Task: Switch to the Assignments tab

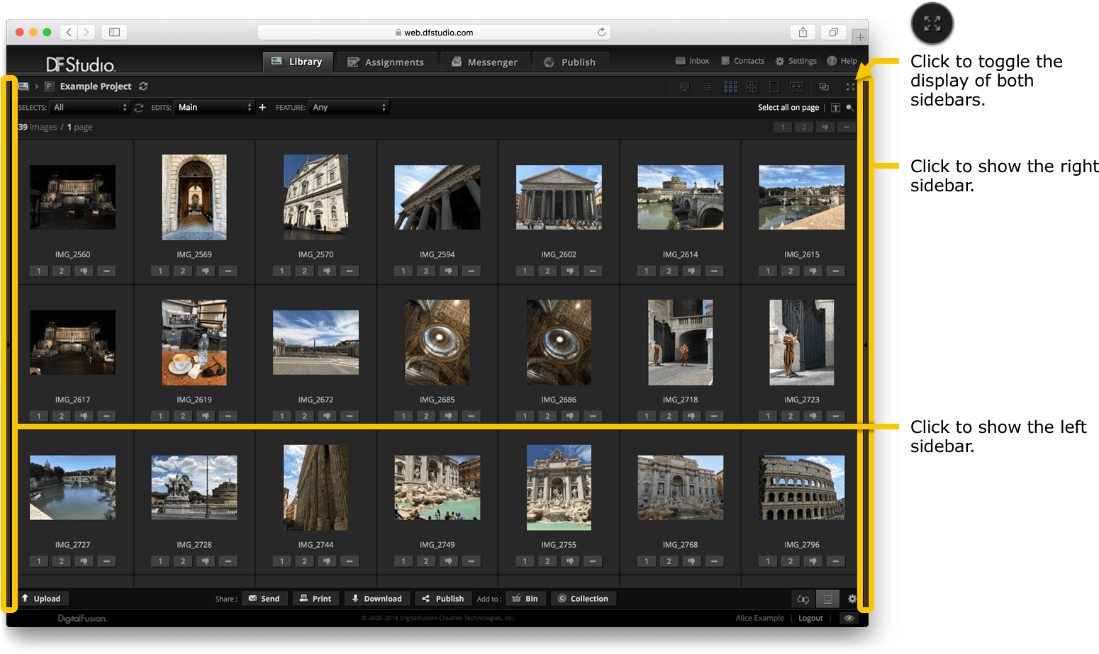Action: pyautogui.click(x=386, y=62)
